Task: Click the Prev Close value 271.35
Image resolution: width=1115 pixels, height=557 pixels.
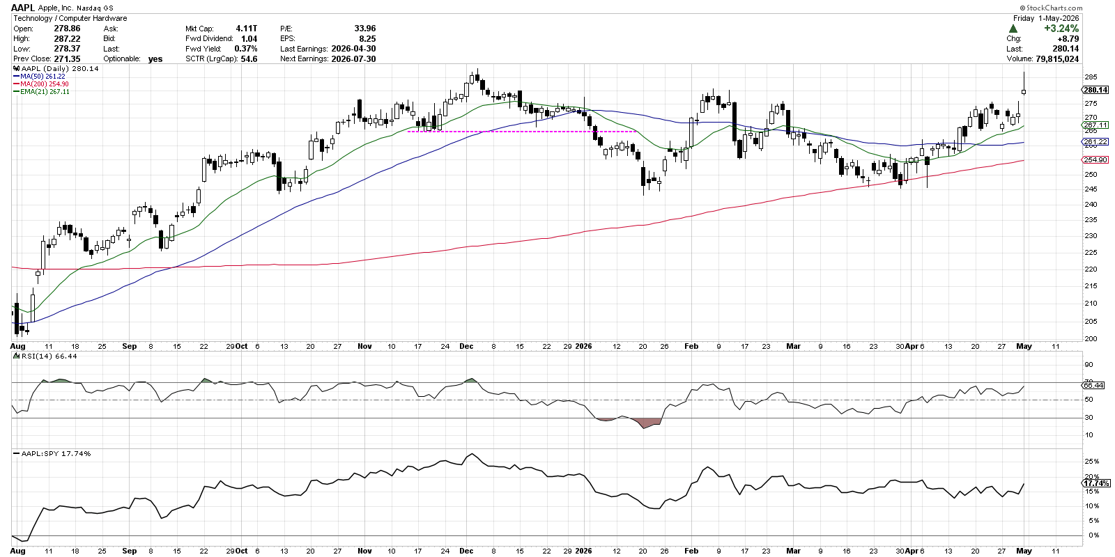Action: (67, 59)
